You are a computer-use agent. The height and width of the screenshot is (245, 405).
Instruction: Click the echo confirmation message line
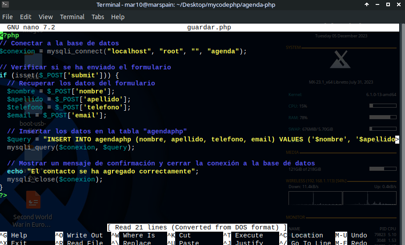pos(102,172)
